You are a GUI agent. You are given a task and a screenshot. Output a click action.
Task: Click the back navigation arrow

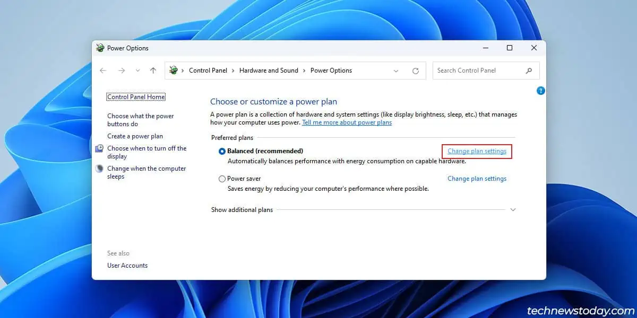[x=103, y=70]
